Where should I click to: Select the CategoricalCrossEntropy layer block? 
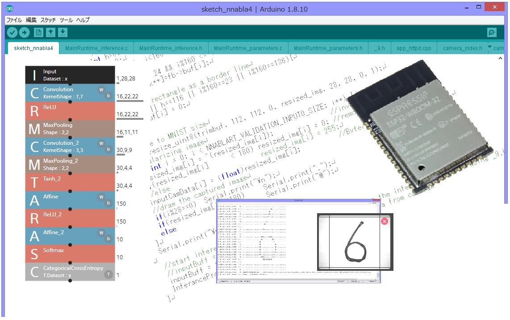coord(70,272)
